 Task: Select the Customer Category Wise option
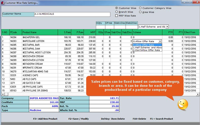[140, 8]
